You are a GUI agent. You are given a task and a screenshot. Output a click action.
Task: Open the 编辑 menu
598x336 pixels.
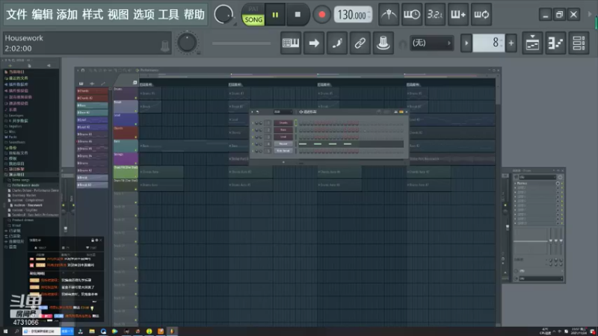[42, 14]
